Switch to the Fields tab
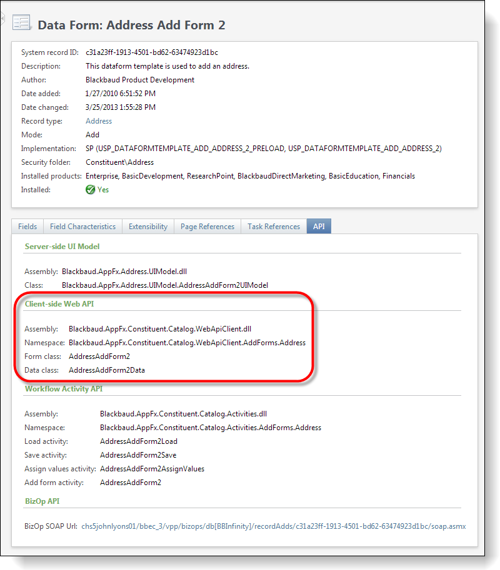500x570 pixels. point(27,227)
